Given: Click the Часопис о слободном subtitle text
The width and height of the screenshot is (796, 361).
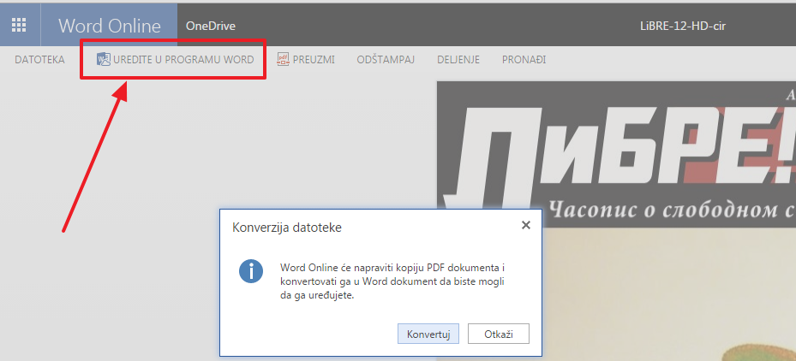Looking at the screenshot, I should click(673, 209).
